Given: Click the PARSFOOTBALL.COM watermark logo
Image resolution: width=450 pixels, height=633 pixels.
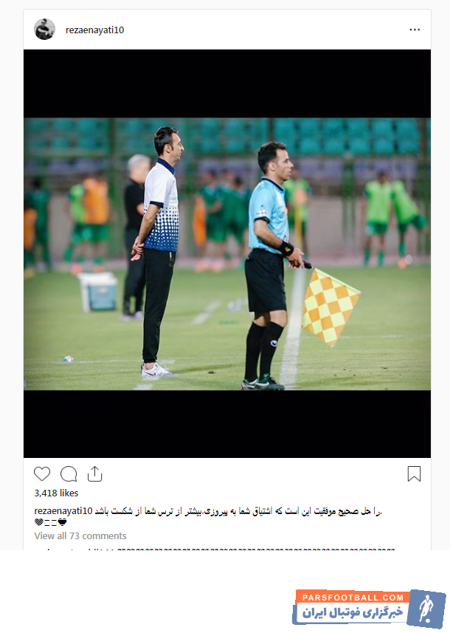Looking at the screenshot, I should tap(353, 598).
